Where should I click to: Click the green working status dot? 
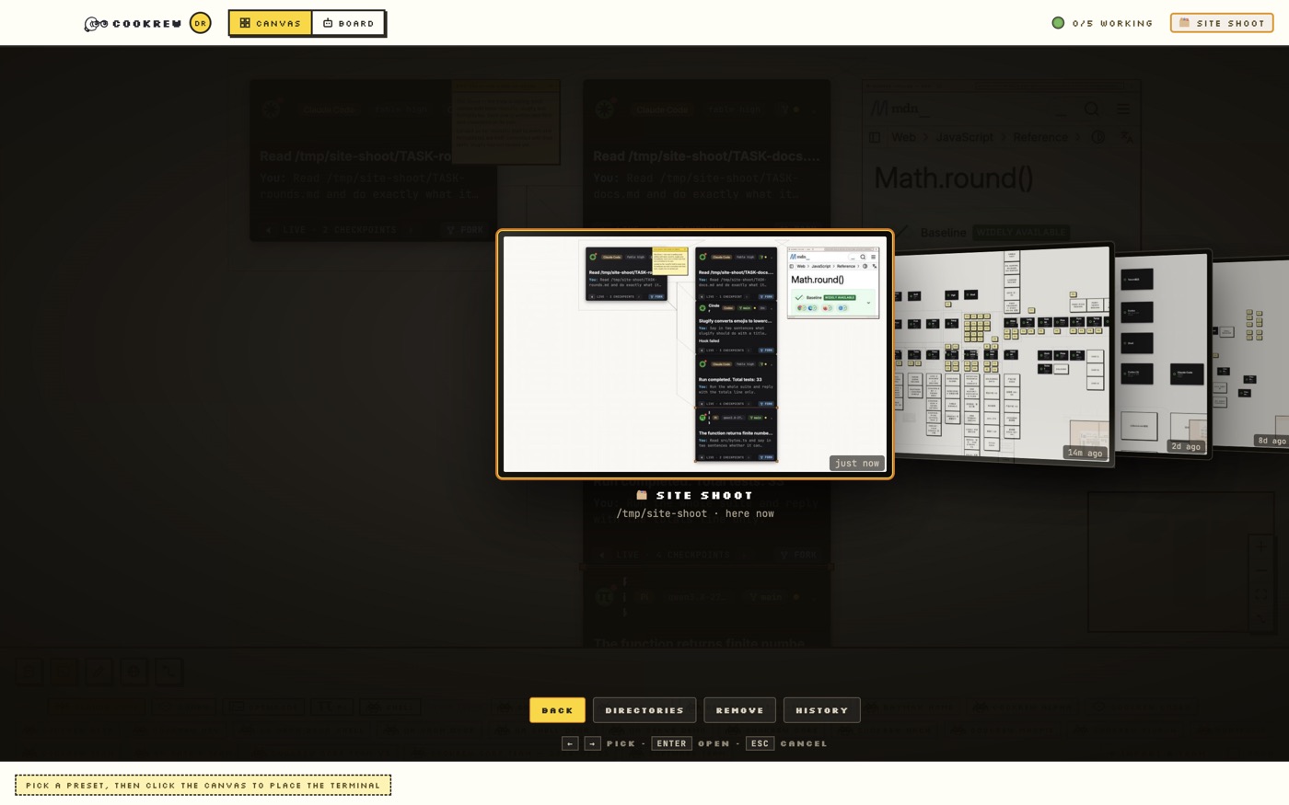(x=1058, y=23)
